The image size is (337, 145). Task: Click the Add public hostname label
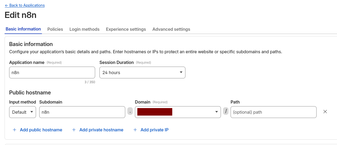click(41, 130)
